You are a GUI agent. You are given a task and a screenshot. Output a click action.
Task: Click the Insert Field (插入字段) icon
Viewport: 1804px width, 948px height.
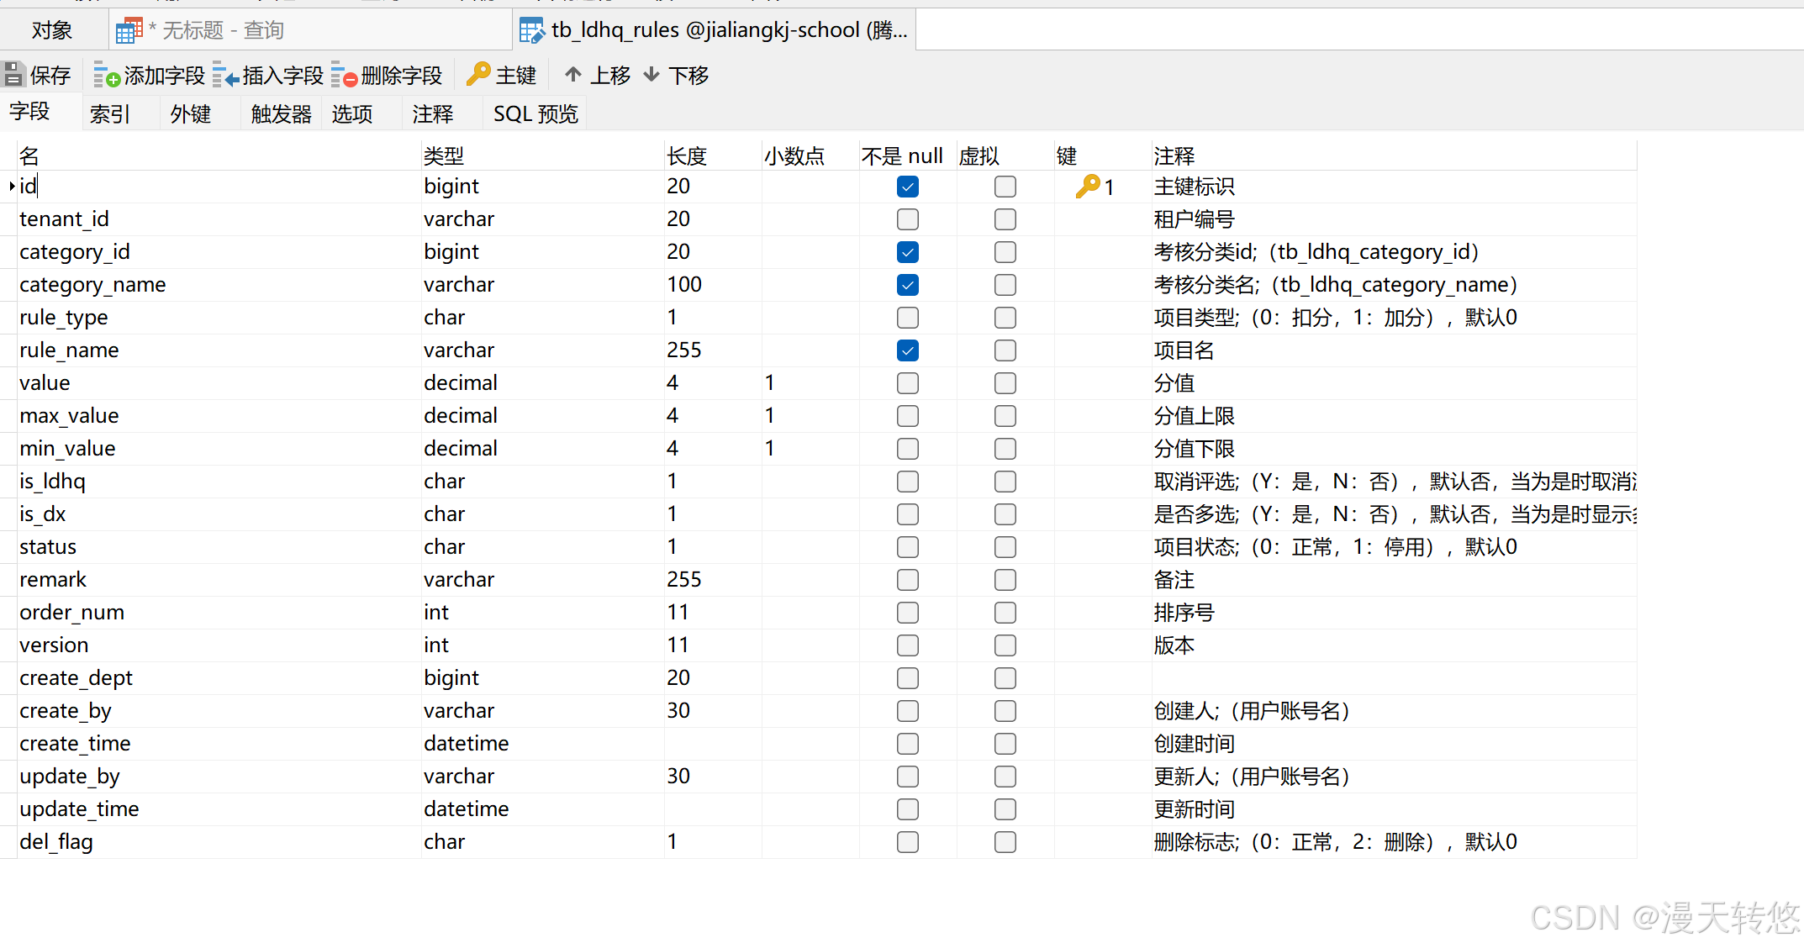click(x=225, y=75)
